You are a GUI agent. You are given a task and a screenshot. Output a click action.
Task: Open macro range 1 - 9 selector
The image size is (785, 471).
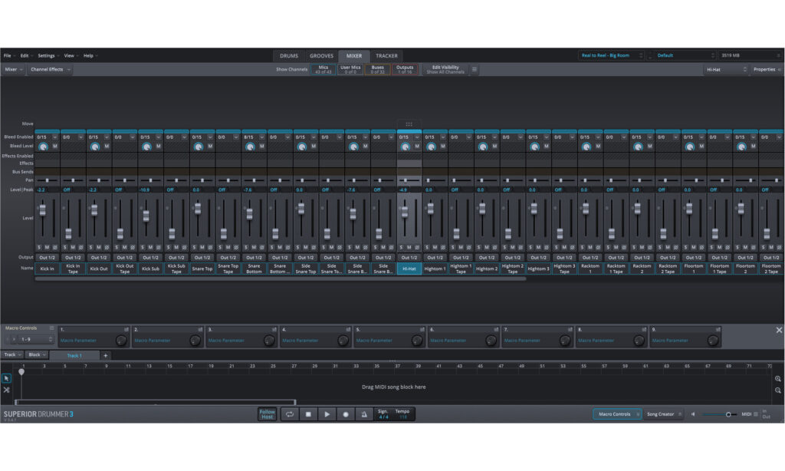(x=35, y=340)
